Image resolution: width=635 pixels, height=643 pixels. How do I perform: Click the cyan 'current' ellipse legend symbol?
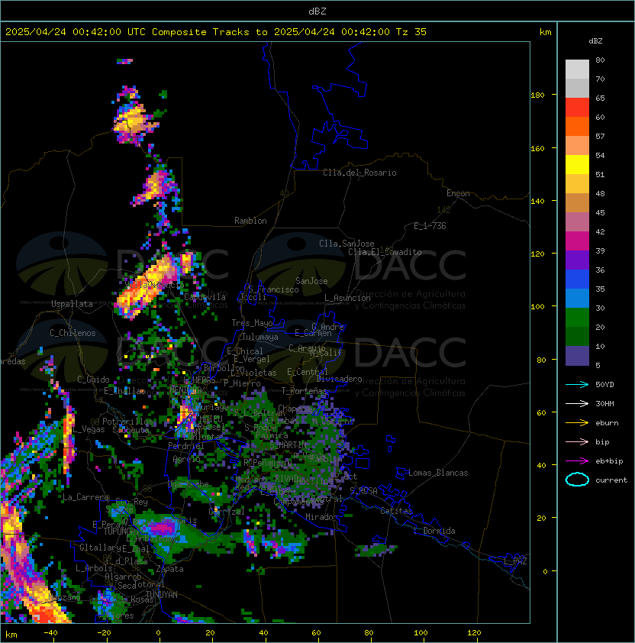(x=577, y=480)
